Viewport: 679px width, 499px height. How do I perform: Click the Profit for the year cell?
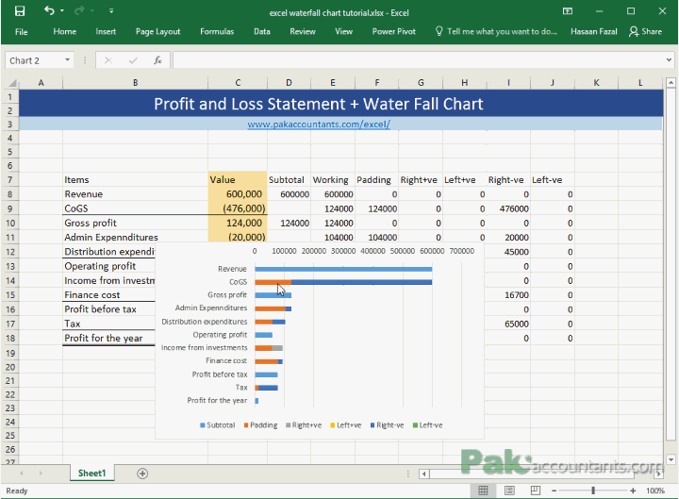[x=108, y=339]
